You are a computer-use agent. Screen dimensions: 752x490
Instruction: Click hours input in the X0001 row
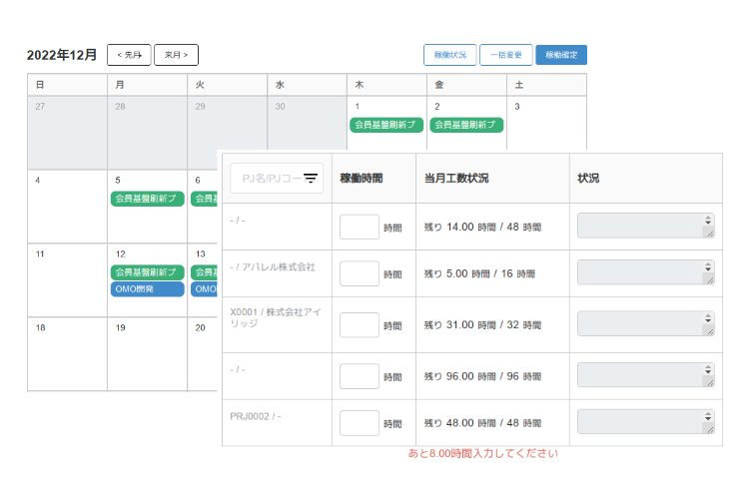pyautogui.click(x=360, y=325)
